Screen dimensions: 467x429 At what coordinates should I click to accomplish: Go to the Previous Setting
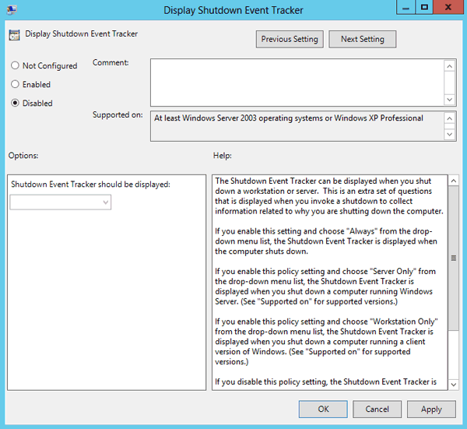click(290, 39)
